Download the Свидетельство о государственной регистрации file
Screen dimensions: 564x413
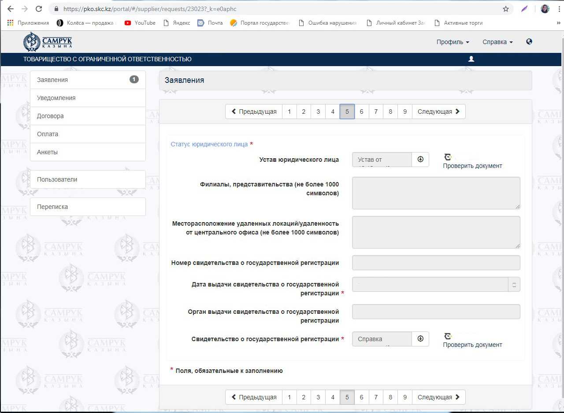(x=420, y=339)
